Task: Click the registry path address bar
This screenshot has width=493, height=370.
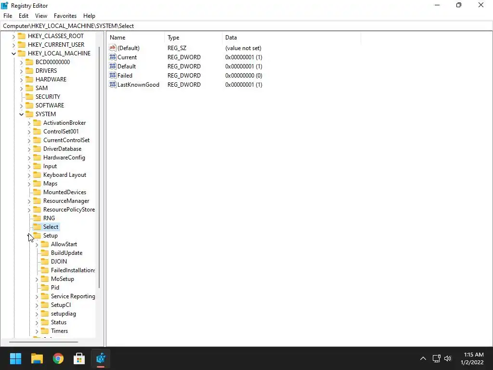Action: click(x=246, y=26)
